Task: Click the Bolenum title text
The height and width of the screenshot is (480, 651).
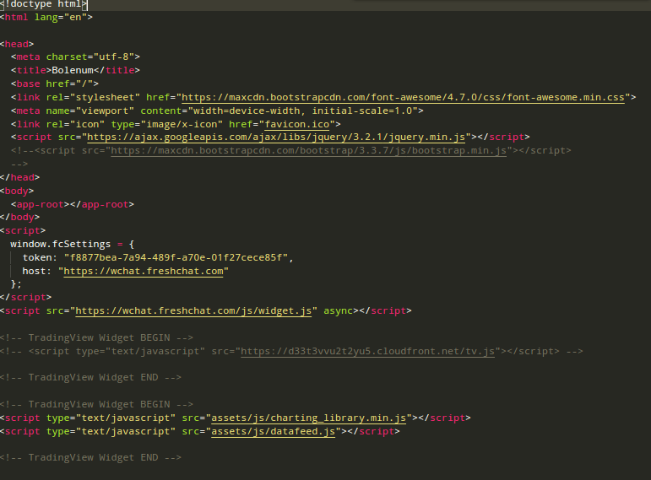Action: pyautogui.click(x=73, y=70)
